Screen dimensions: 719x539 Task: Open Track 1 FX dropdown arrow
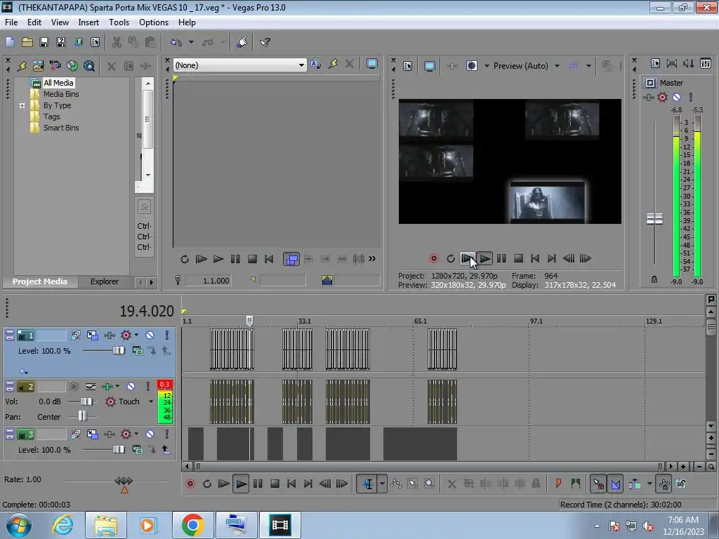click(136, 335)
